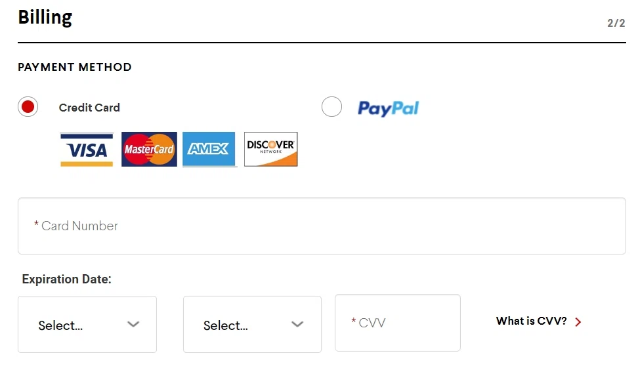Click the Visa card logo

(87, 150)
